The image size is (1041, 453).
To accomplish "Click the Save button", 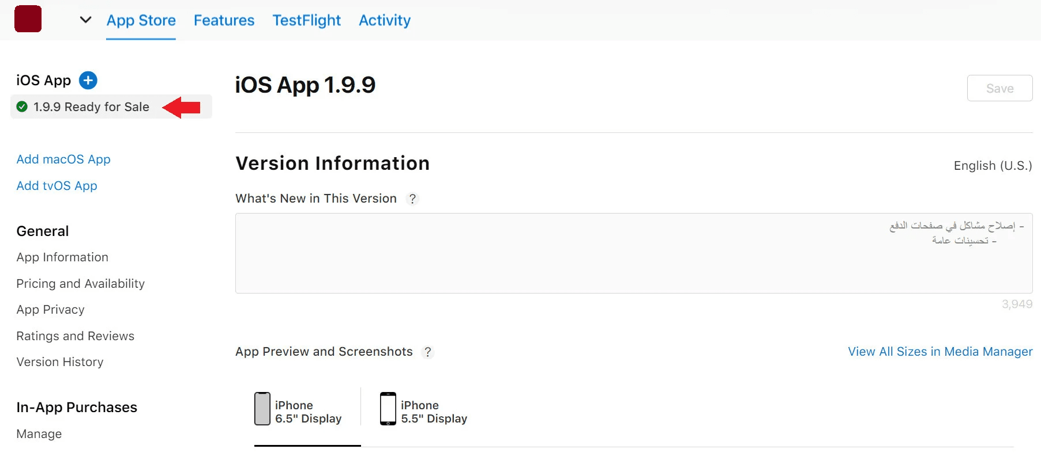I will click(999, 88).
